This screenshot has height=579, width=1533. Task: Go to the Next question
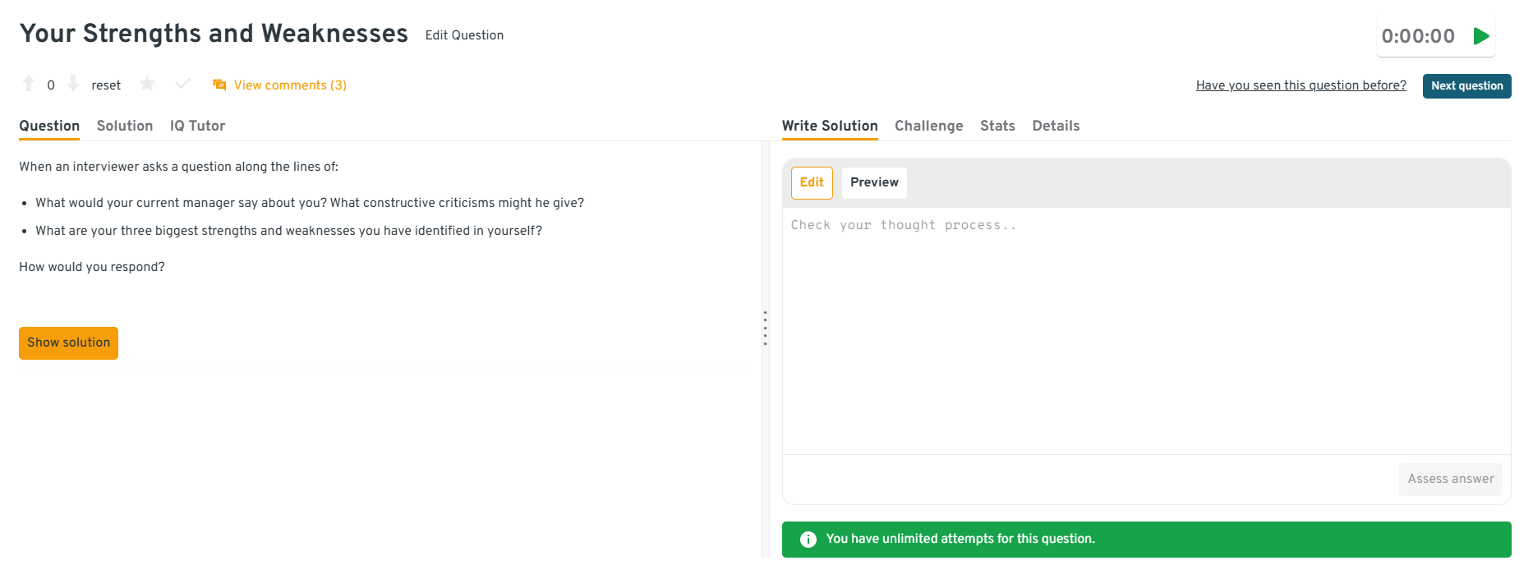[1466, 86]
